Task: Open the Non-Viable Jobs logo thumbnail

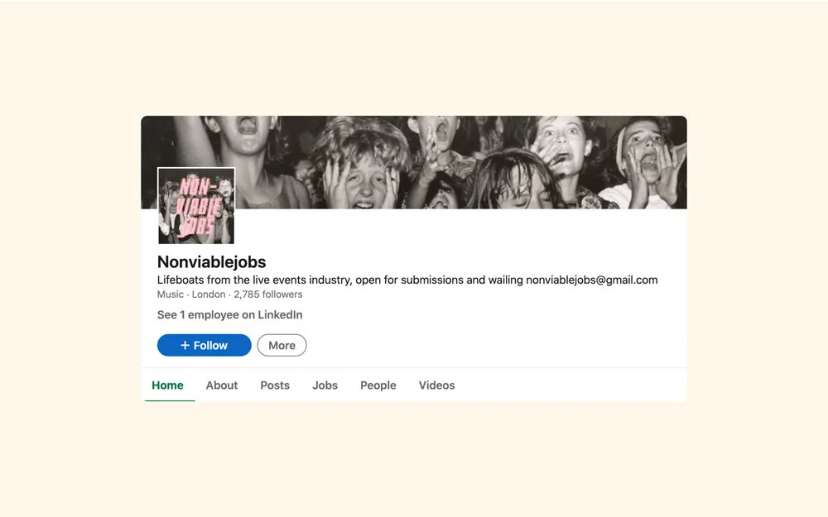Action: 196,206
